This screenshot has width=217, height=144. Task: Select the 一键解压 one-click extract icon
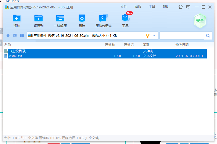[60, 18]
